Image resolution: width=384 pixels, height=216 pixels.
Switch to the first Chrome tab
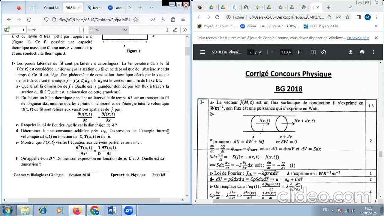tap(200, 7)
